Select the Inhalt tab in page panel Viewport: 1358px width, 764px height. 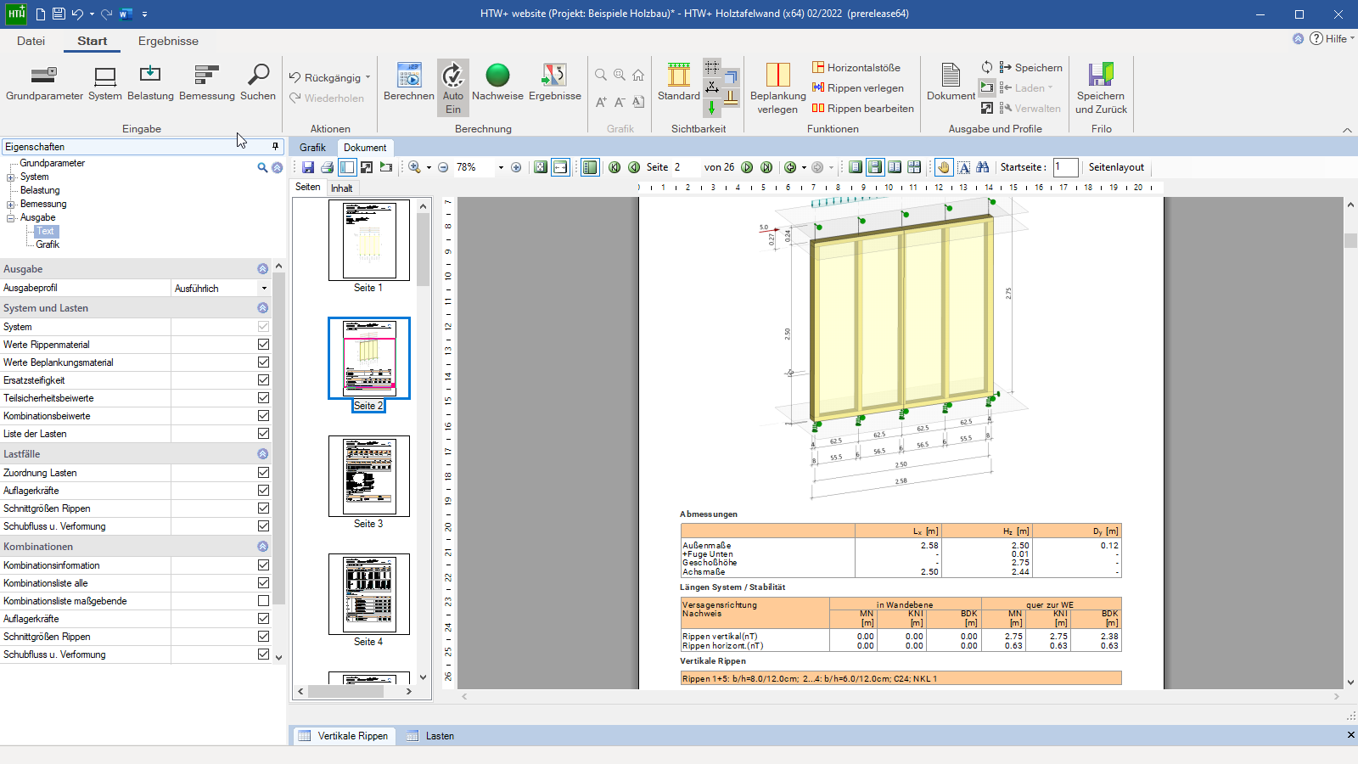342,188
